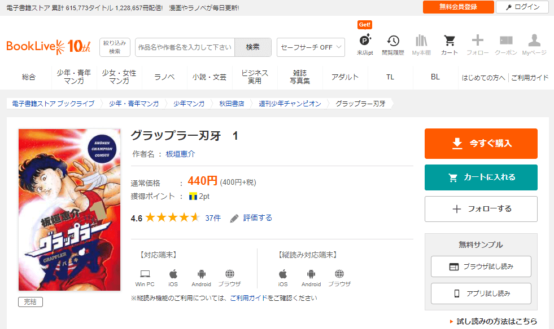Image resolution: width=554 pixels, height=329 pixels.
Task: Click the グラップラー刃牙 cover thumbnail
Action: [69, 210]
